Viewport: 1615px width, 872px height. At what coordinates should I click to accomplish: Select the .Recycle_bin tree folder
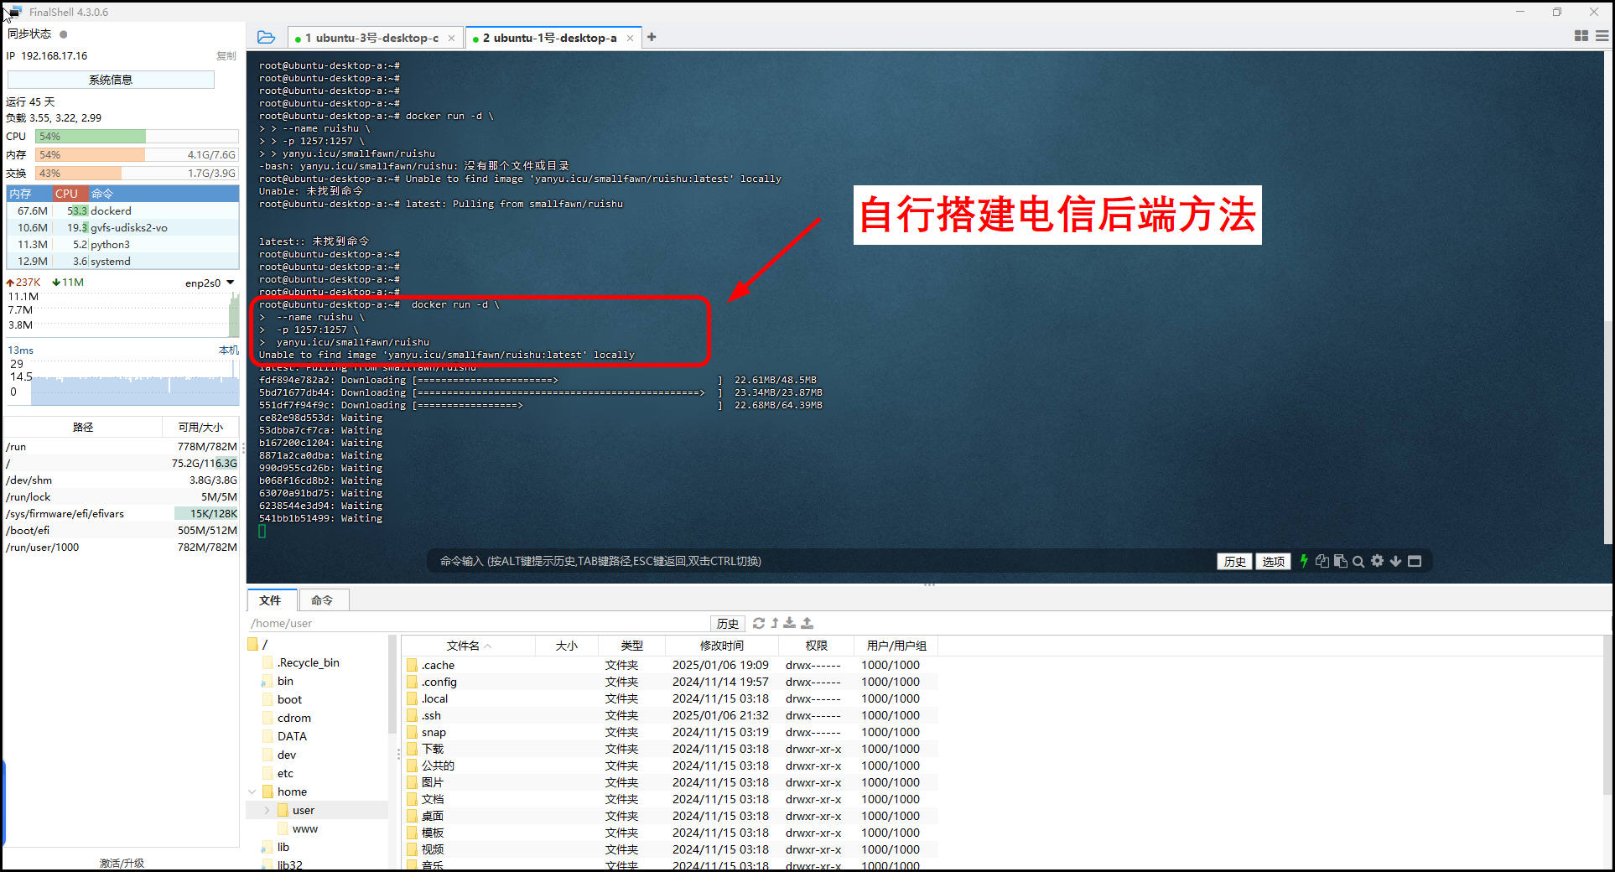pos(309,662)
